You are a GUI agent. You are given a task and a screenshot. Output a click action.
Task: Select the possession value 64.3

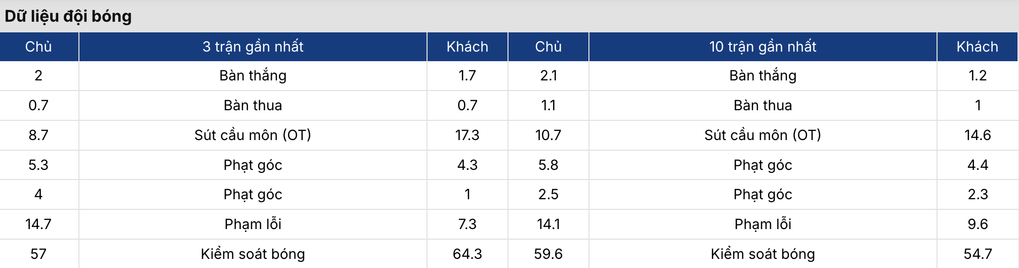pos(467,254)
